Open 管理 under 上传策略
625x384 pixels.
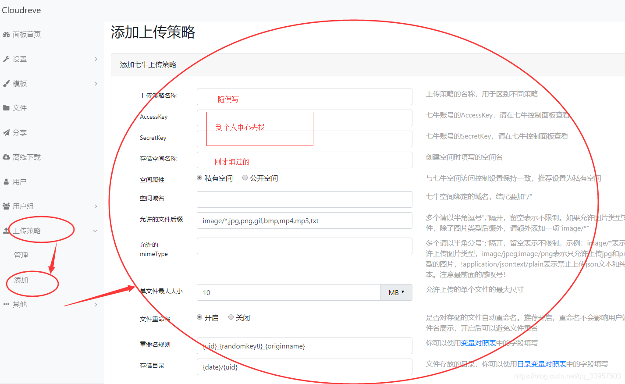pos(21,255)
